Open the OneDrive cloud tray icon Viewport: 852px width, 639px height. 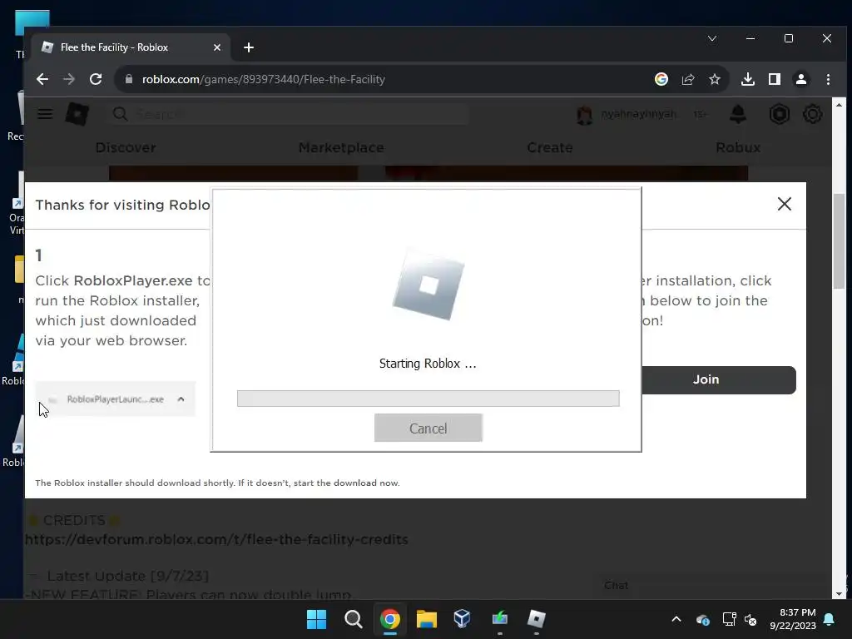702,619
